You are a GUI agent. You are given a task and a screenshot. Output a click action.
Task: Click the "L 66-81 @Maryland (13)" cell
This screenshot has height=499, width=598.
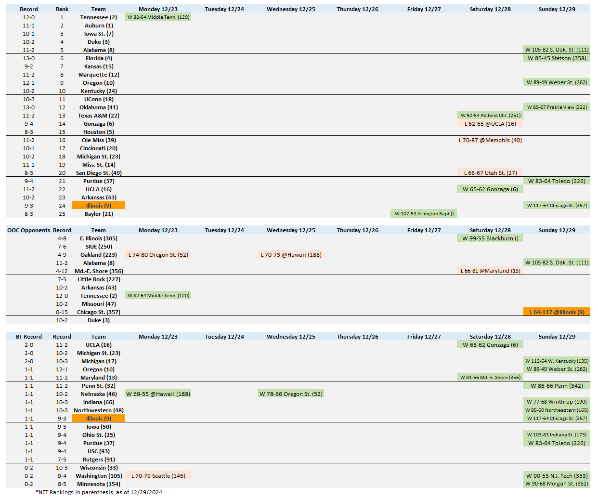tap(490, 271)
